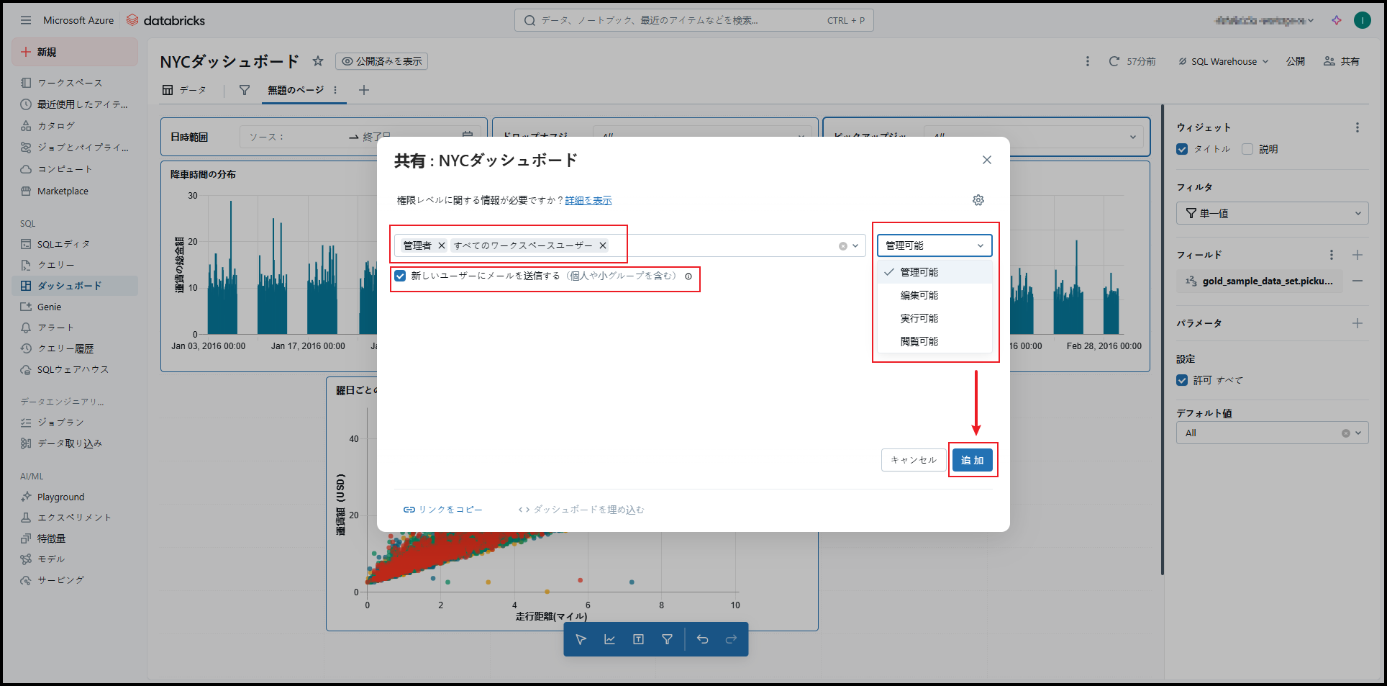Refresh the dashboard data
The height and width of the screenshot is (686, 1387).
(x=1114, y=61)
